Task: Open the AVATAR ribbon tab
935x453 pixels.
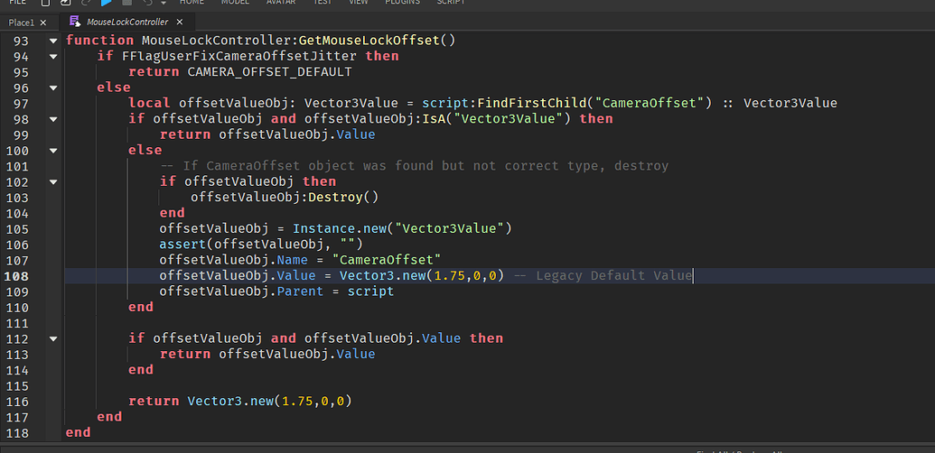Action: tap(281, 2)
